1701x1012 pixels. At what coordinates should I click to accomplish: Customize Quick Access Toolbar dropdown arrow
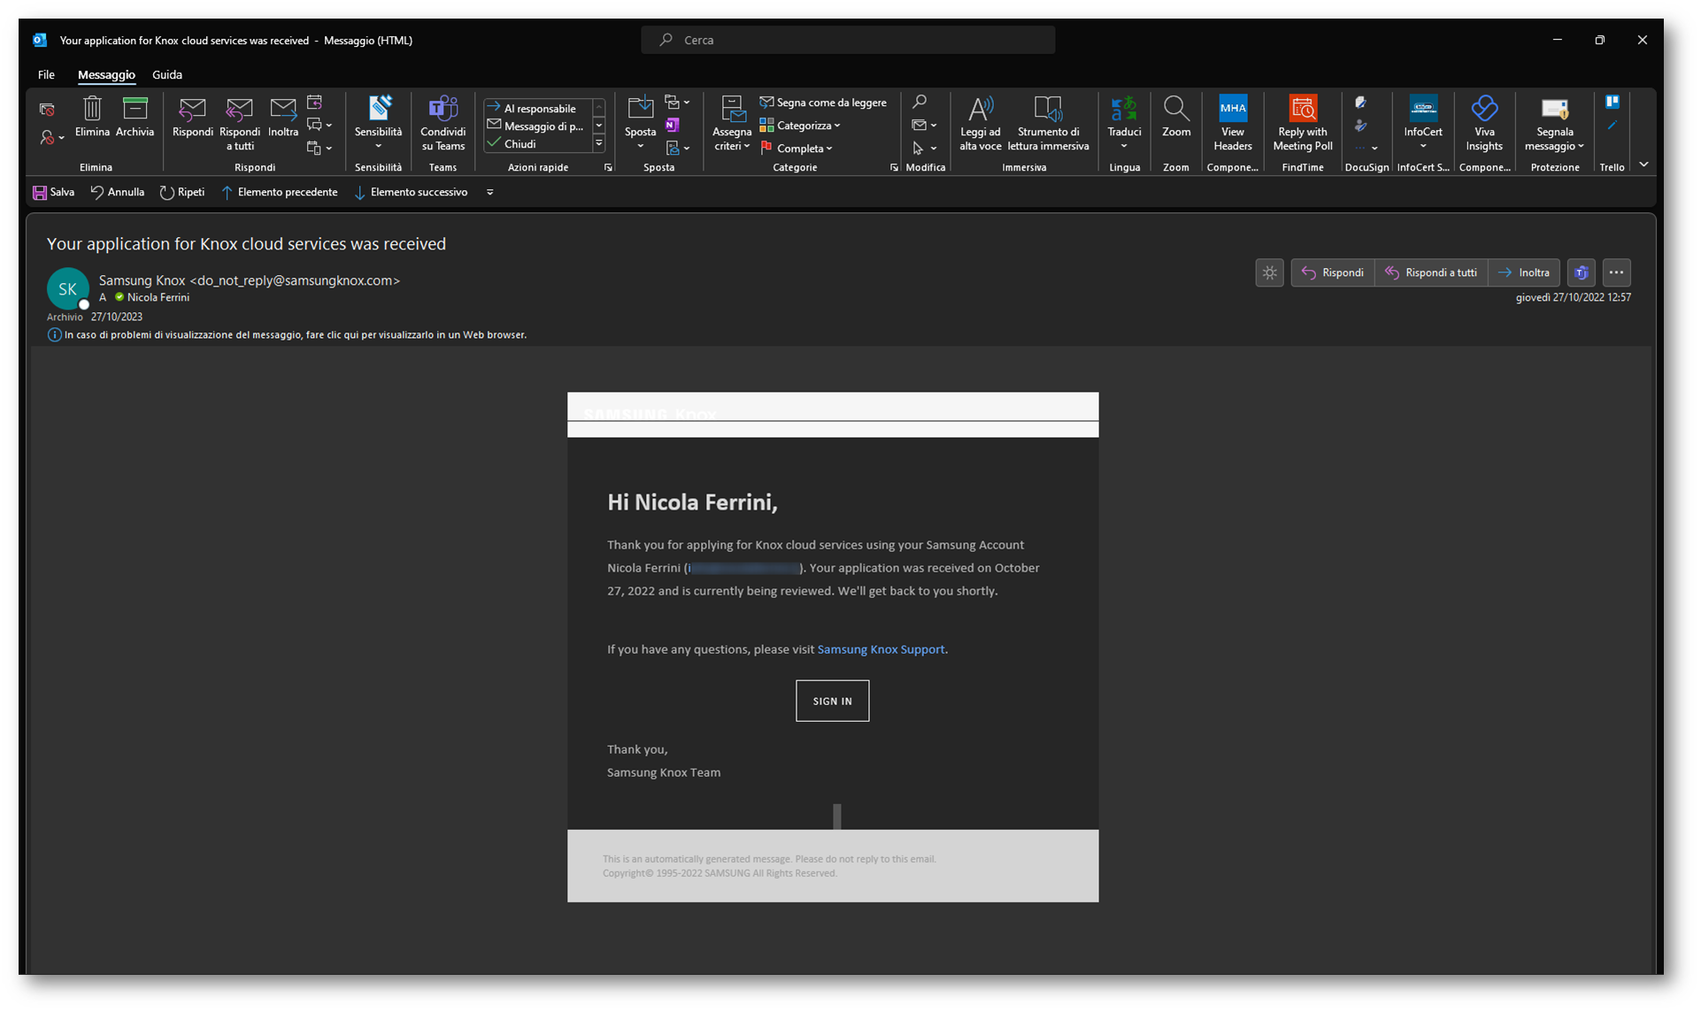pos(490,192)
